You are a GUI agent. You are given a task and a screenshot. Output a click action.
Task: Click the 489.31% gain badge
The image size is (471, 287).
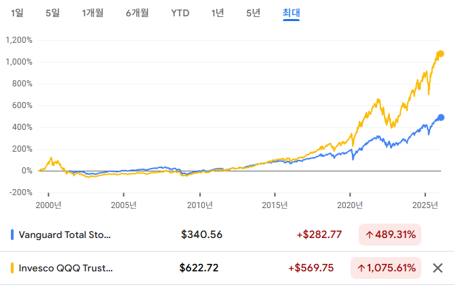pos(390,235)
